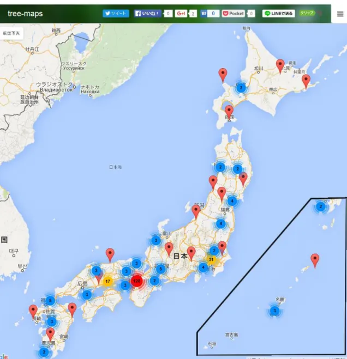Select the red pin near 北見

[280, 65]
